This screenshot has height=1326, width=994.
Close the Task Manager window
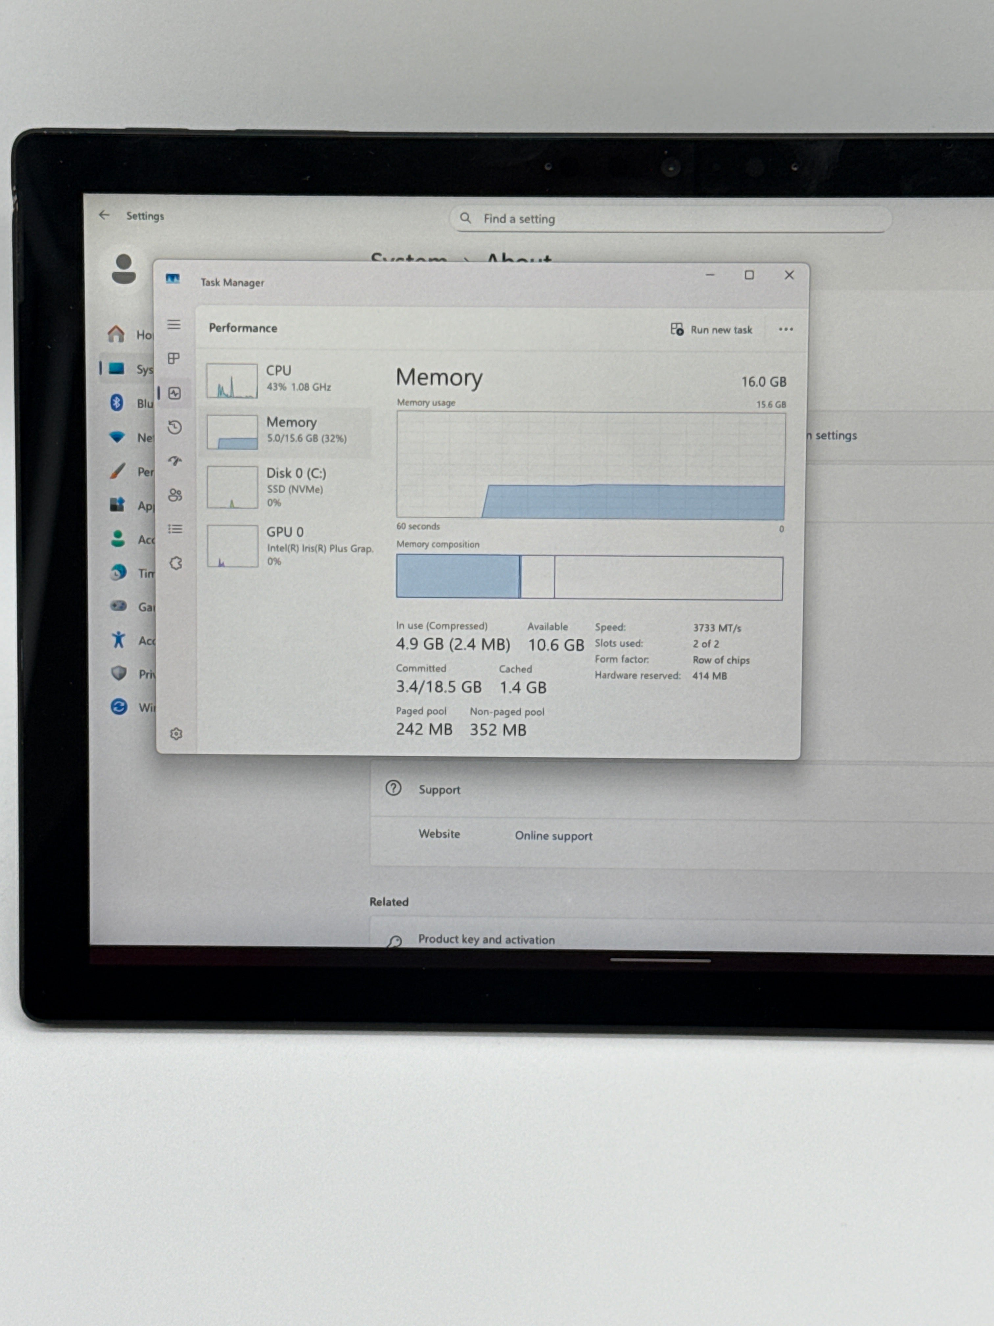point(789,275)
